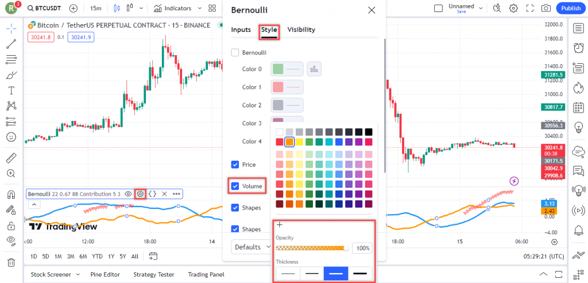Open the alerts clock icon
588x283 pixels.
(578, 48)
